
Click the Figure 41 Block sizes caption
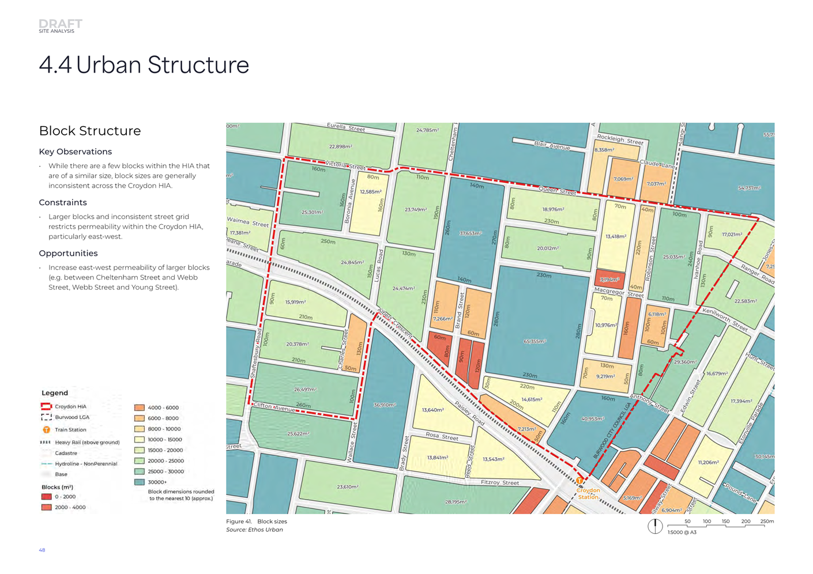[x=256, y=522]
